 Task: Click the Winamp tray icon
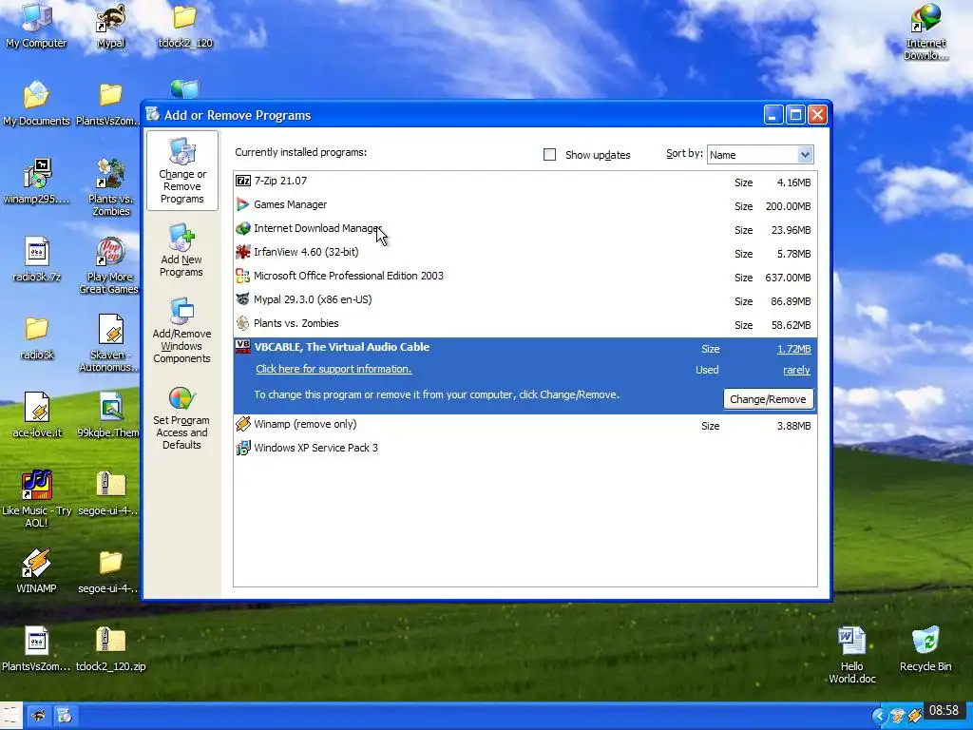click(914, 717)
